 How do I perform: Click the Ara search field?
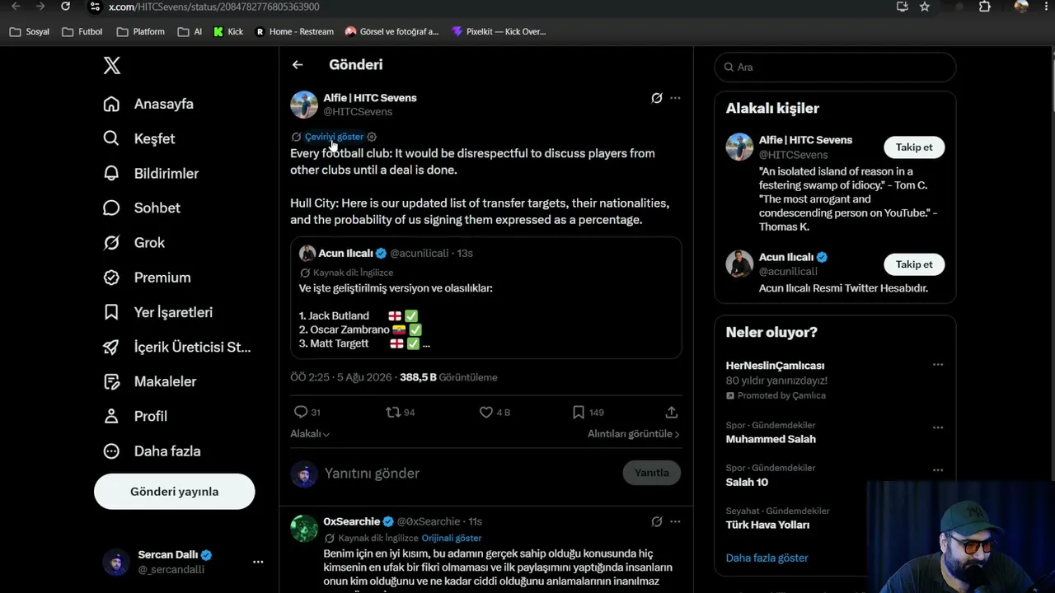[835, 67]
